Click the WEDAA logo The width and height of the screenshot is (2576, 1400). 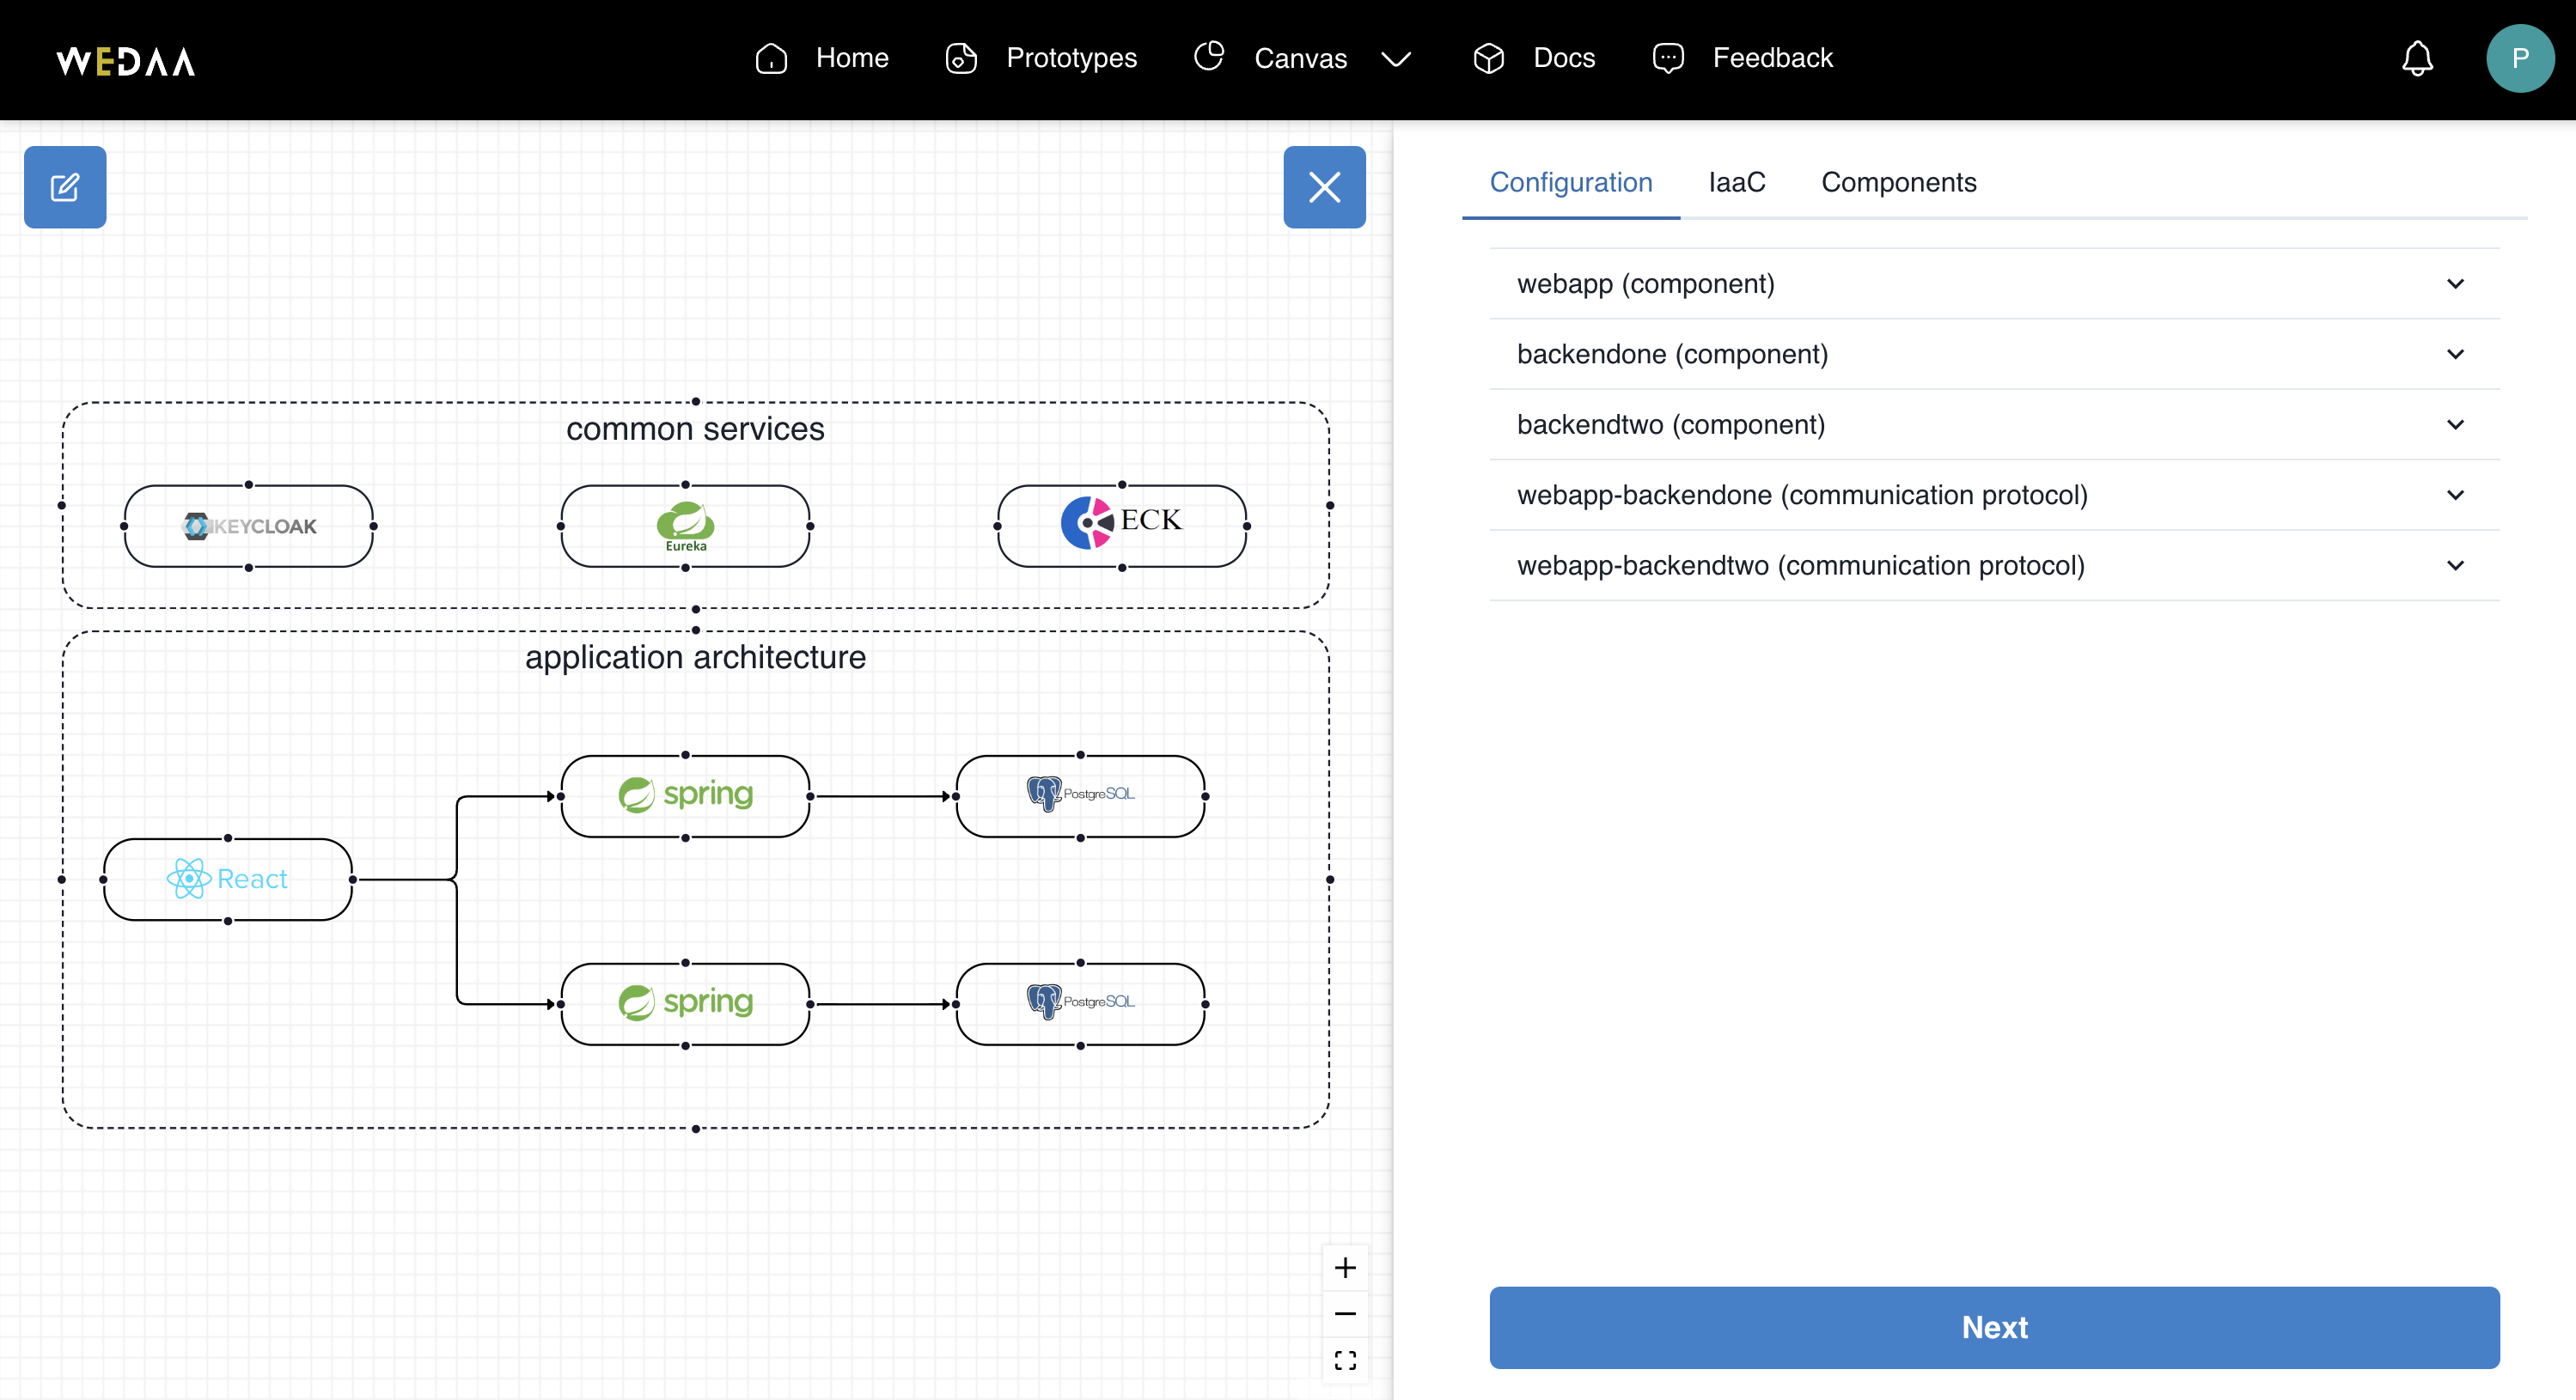point(126,61)
